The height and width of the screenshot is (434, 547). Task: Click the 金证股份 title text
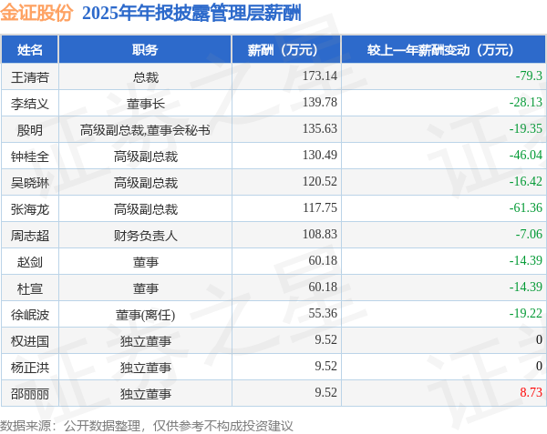(36, 14)
